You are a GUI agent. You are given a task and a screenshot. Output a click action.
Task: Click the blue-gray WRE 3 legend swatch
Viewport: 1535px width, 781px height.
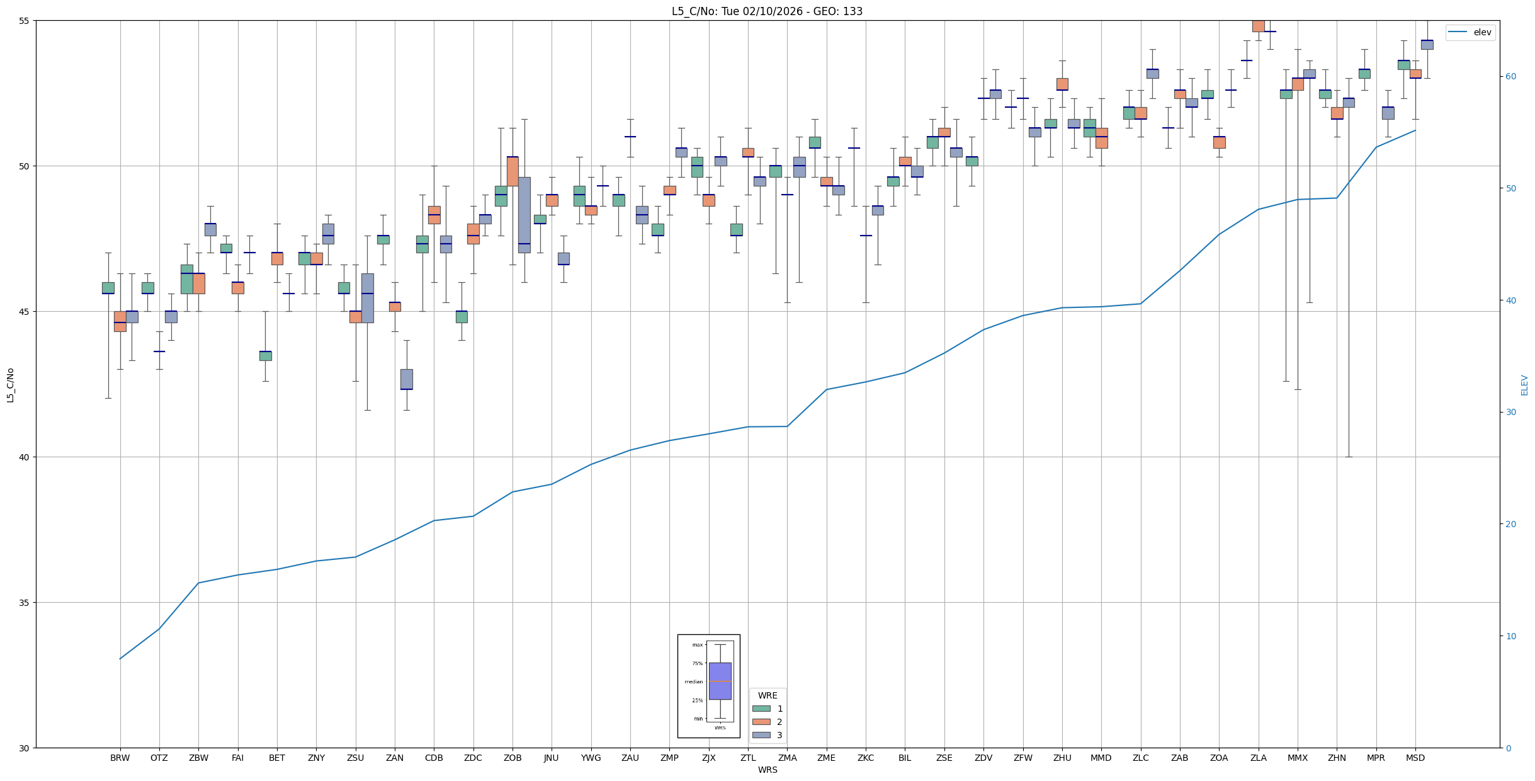pos(761,735)
